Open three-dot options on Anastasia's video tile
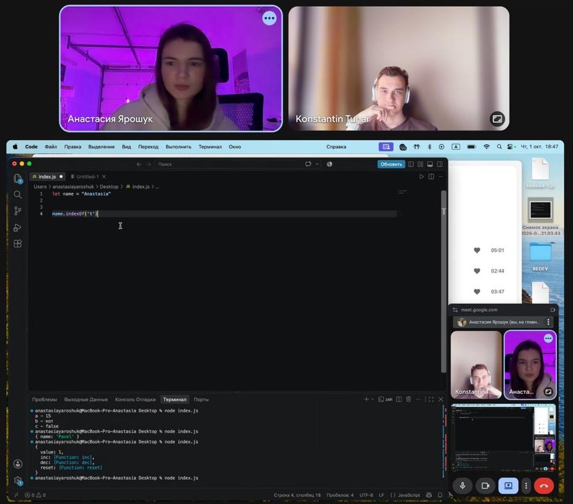This screenshot has width=573, height=504. click(x=269, y=18)
